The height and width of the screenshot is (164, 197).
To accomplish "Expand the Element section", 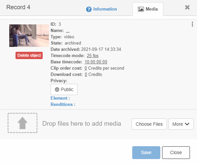I will click(x=60, y=98).
